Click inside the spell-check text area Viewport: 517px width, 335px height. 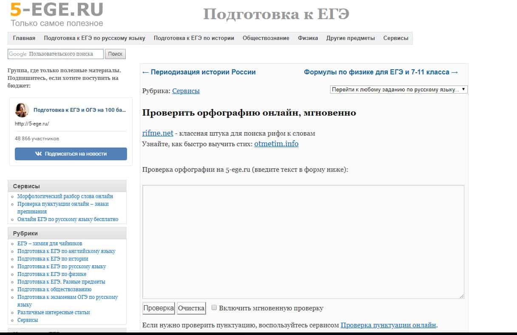point(303,242)
